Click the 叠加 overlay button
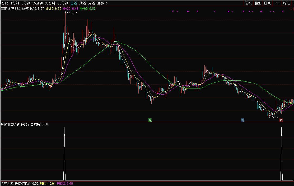294x186 pixels. click(258, 3)
